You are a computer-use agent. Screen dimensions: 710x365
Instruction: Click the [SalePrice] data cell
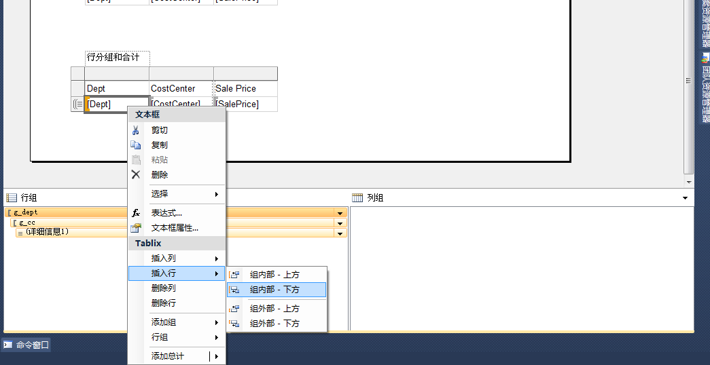(x=246, y=104)
